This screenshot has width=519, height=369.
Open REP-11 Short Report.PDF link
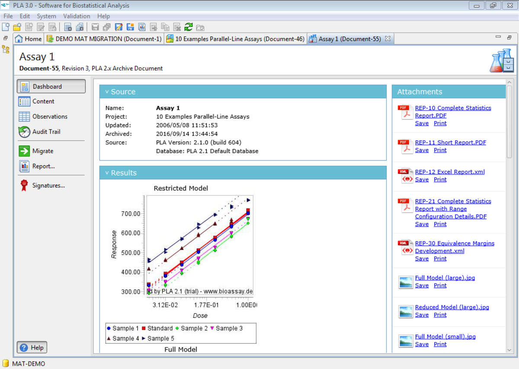click(x=451, y=142)
